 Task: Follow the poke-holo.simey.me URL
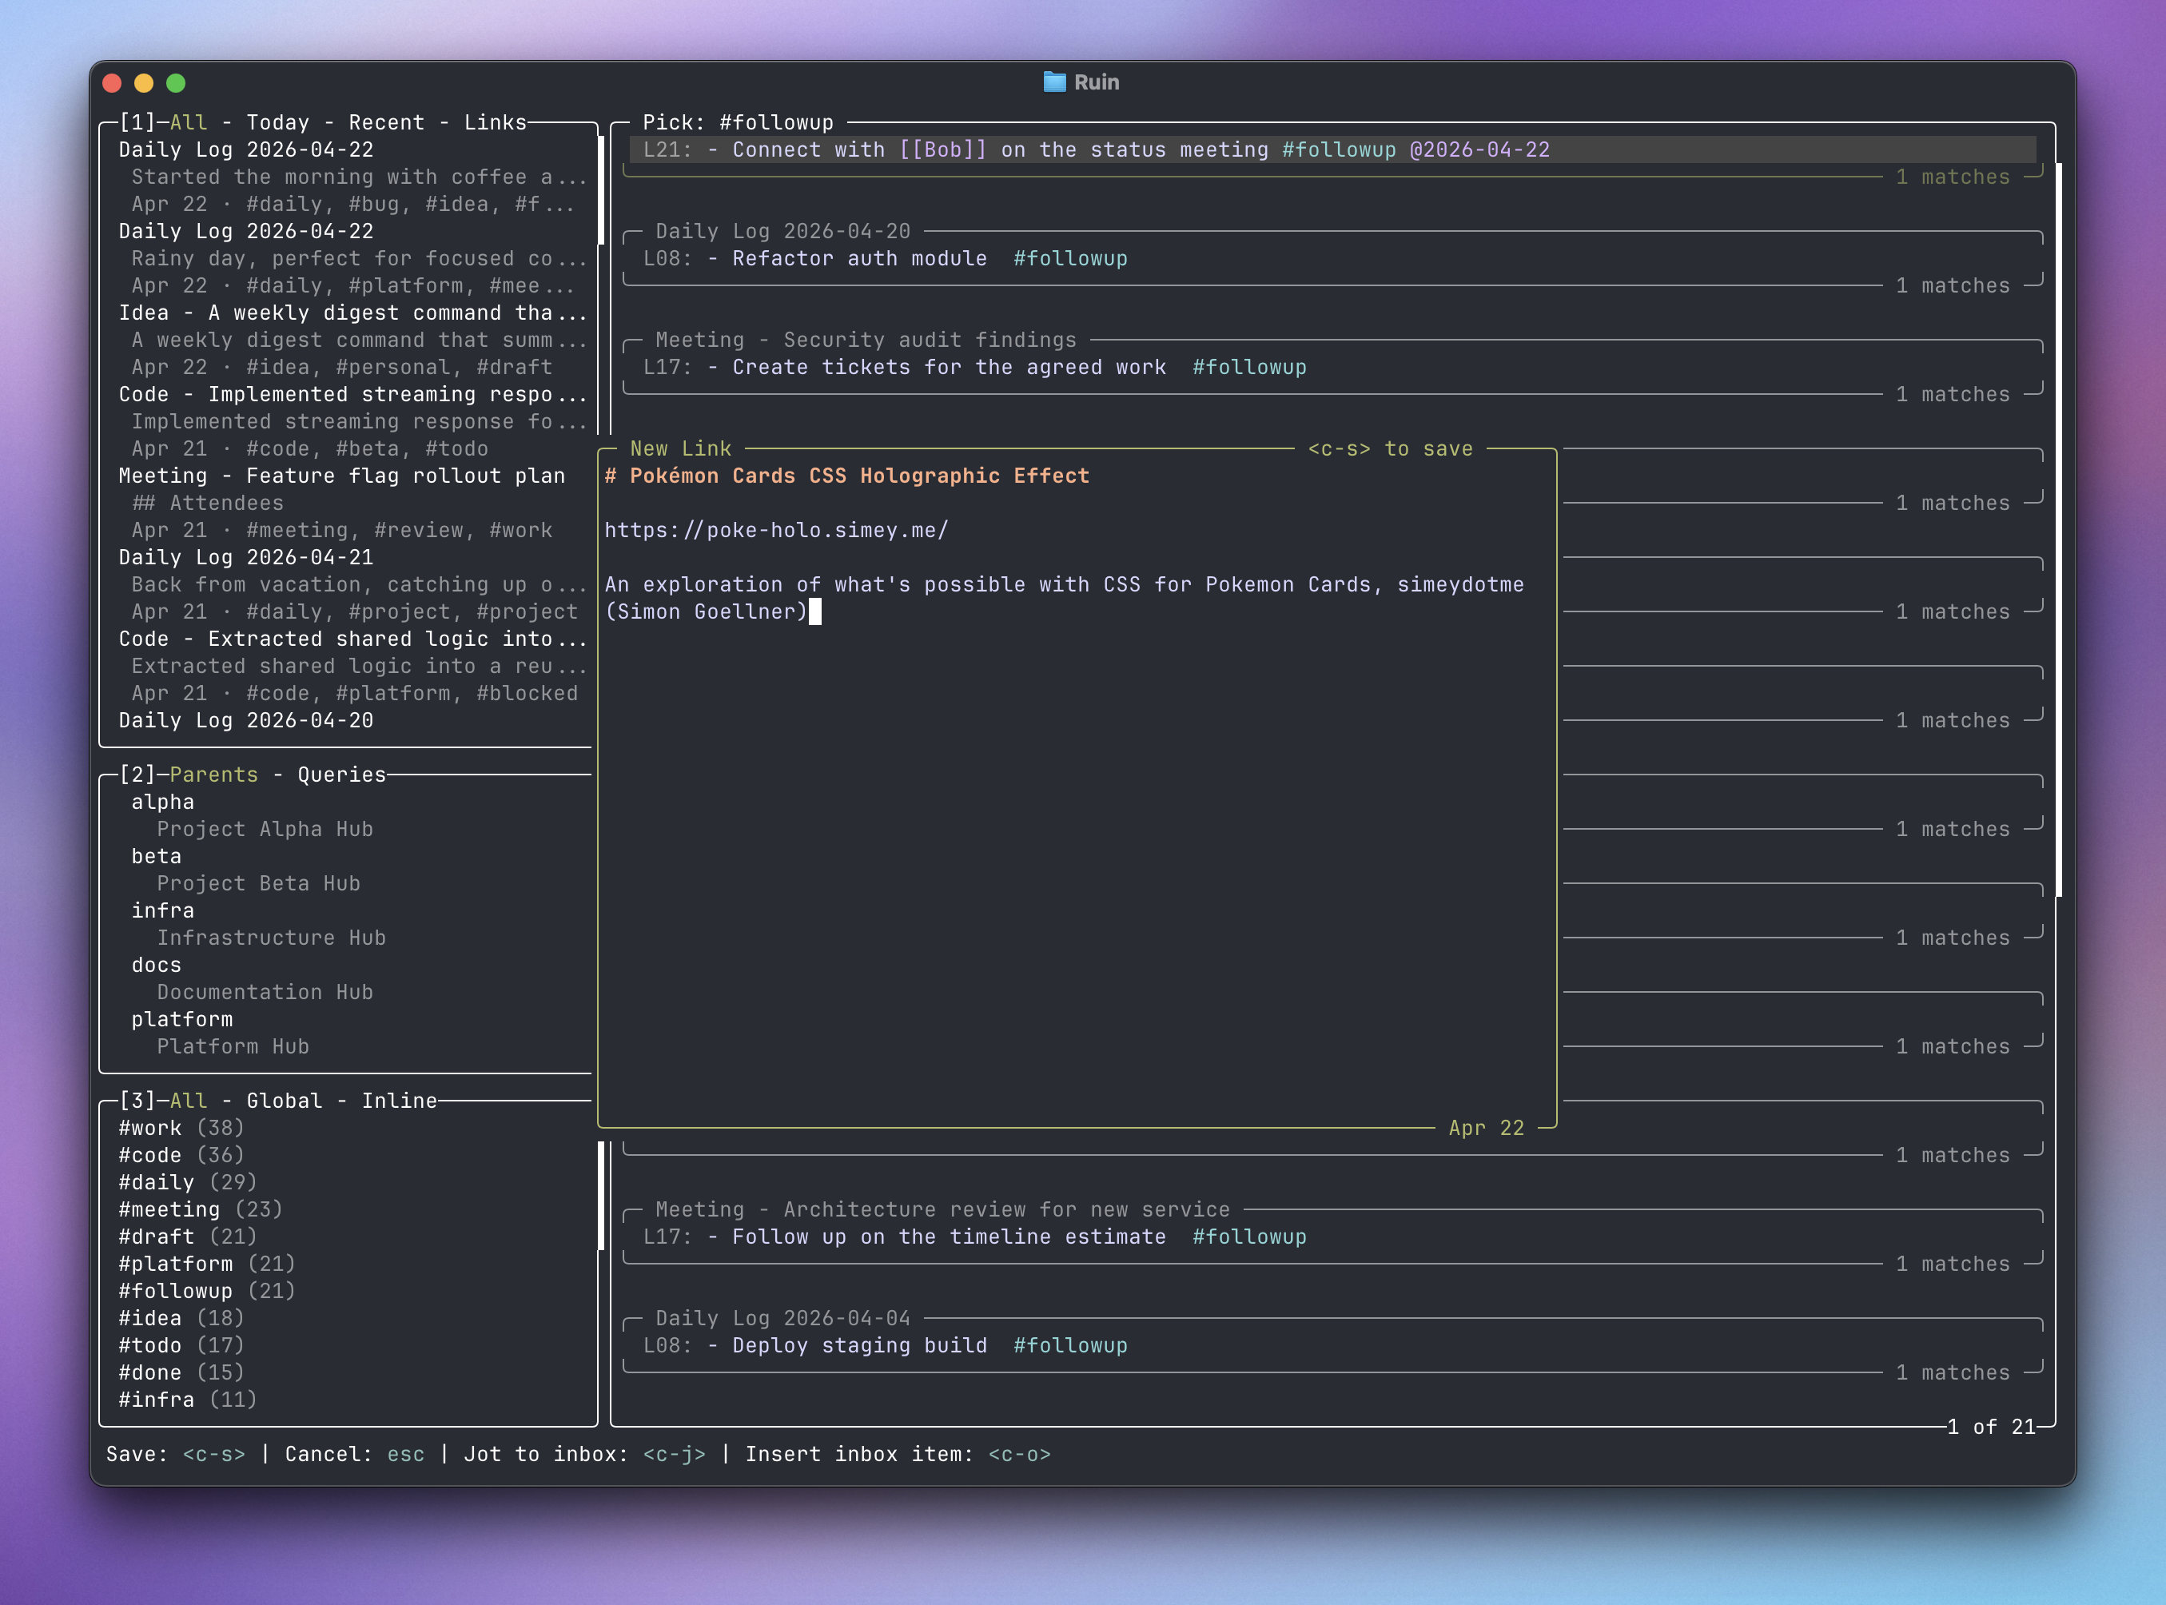click(774, 529)
